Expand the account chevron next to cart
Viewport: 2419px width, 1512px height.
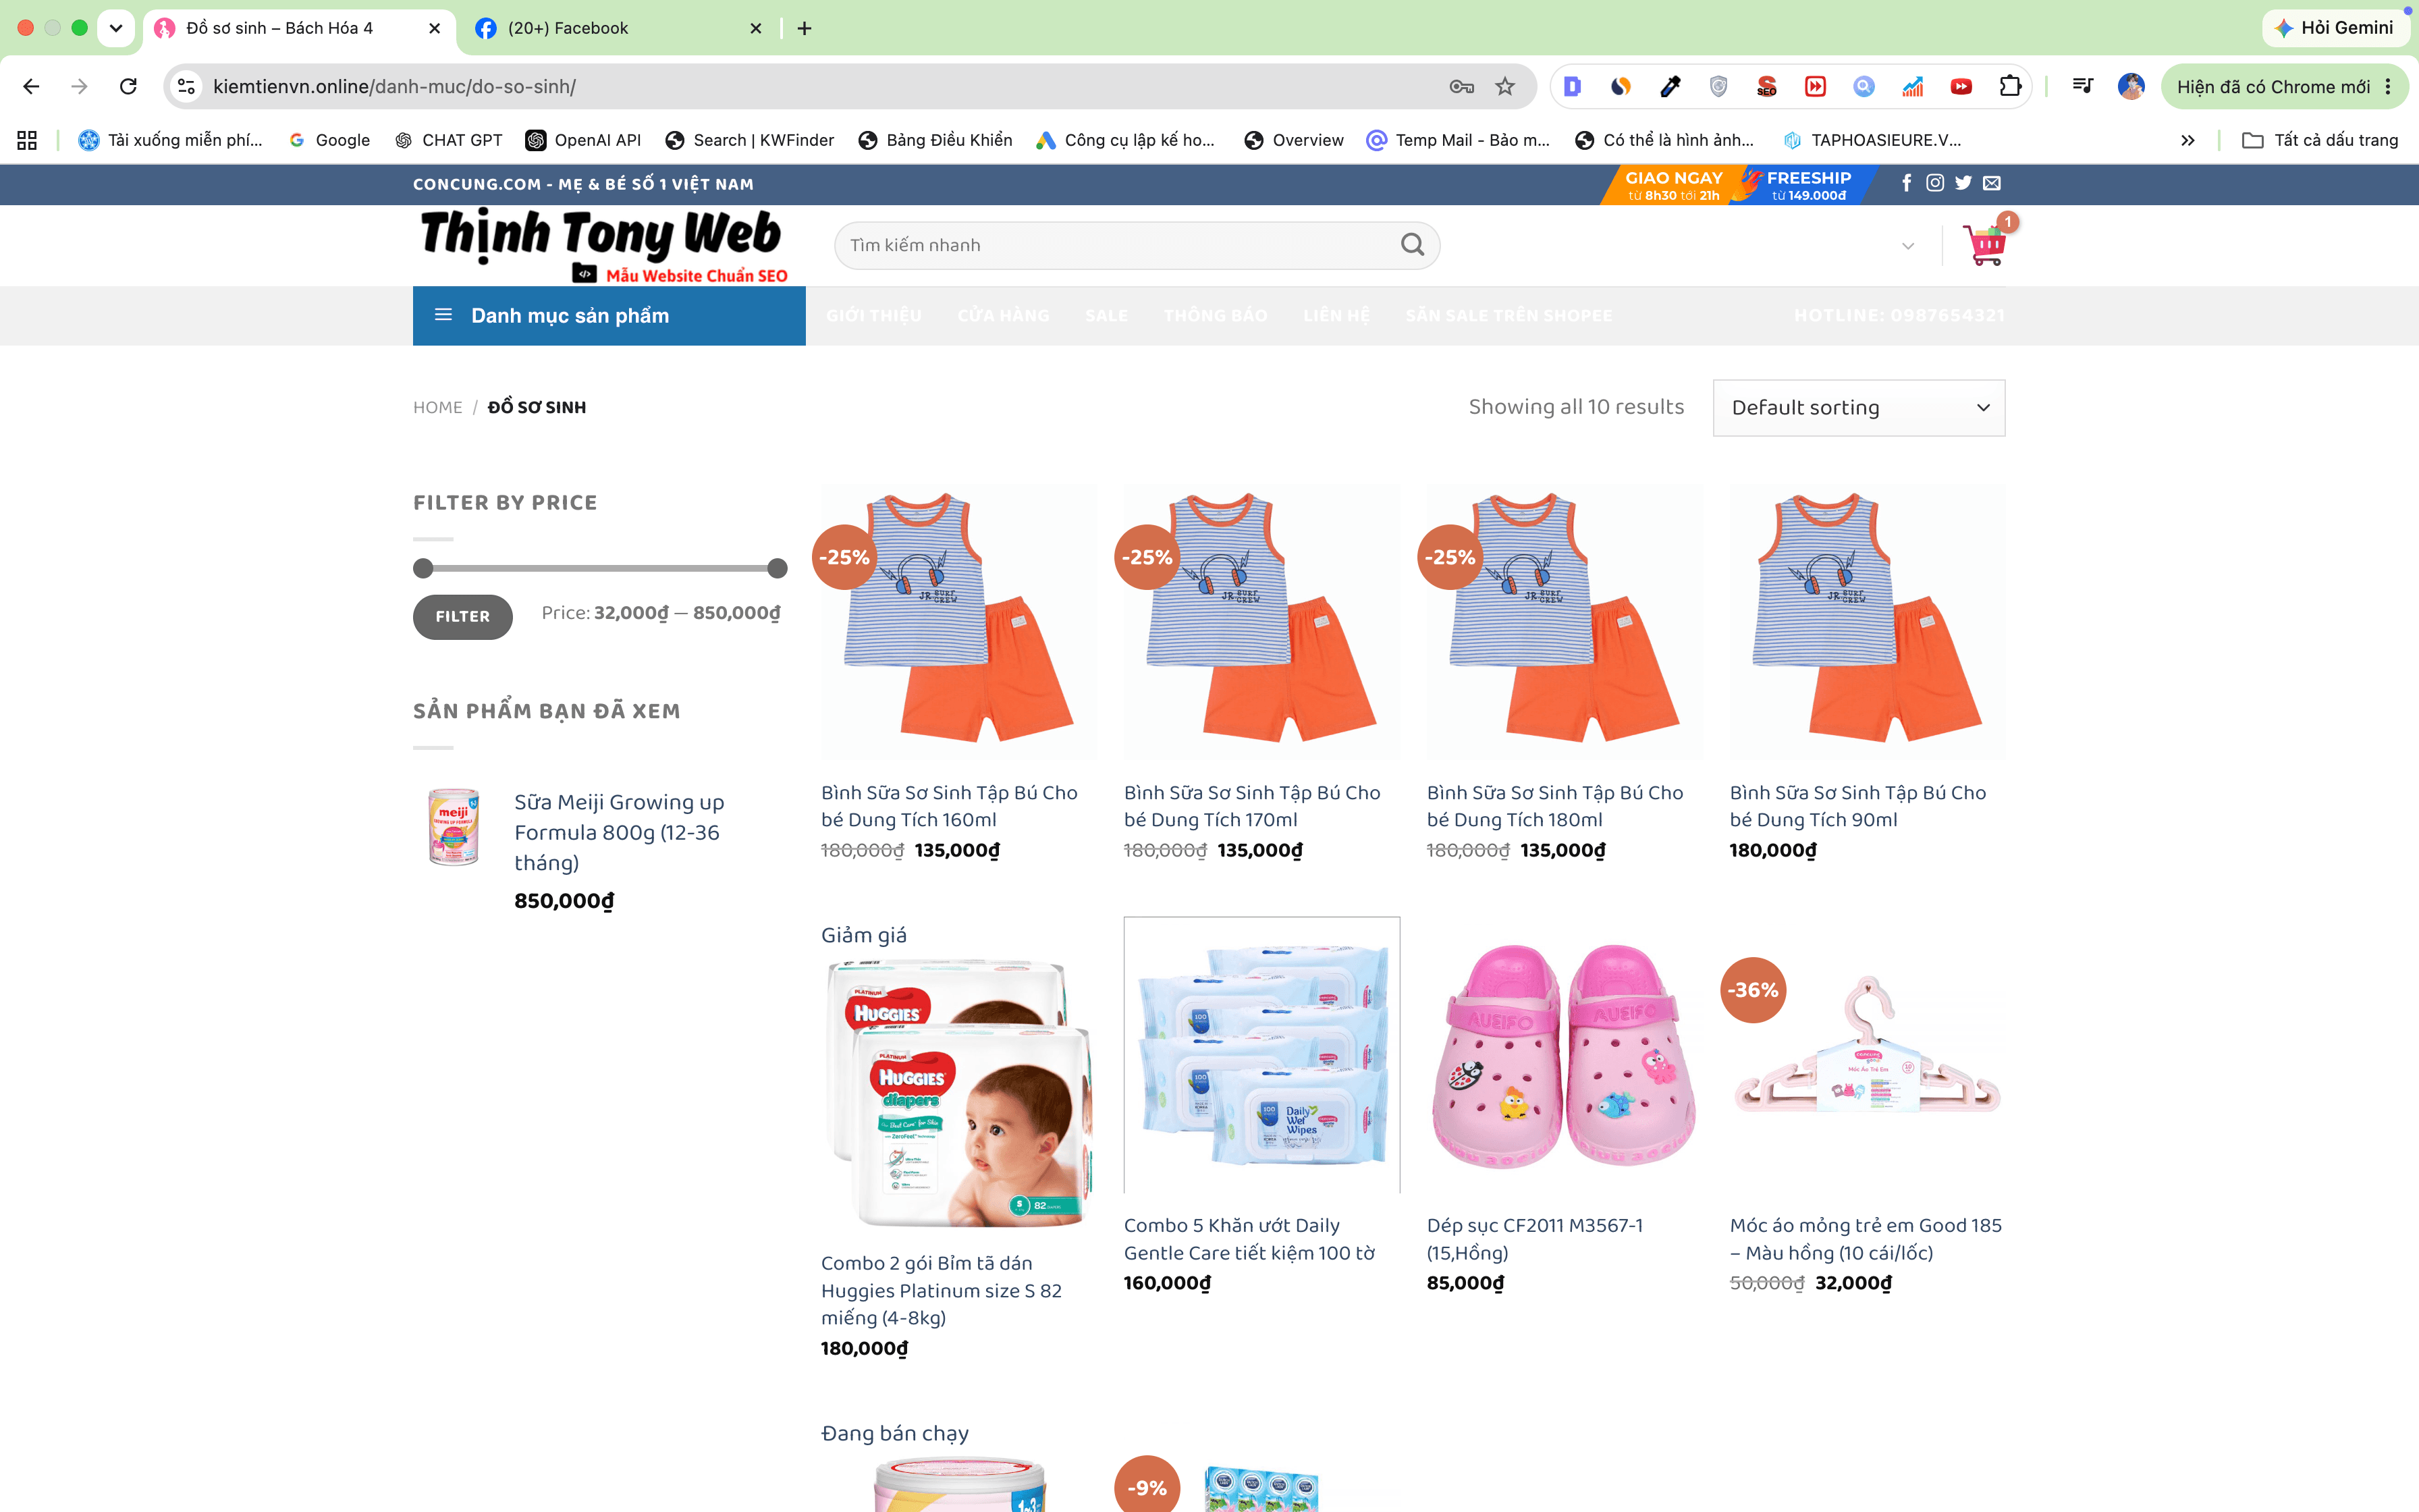[1907, 246]
